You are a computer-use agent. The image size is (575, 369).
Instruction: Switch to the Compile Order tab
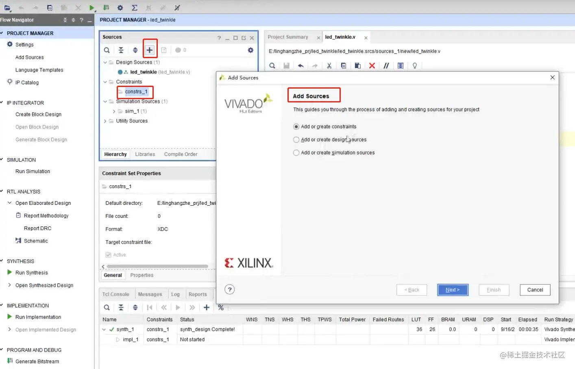(x=181, y=154)
